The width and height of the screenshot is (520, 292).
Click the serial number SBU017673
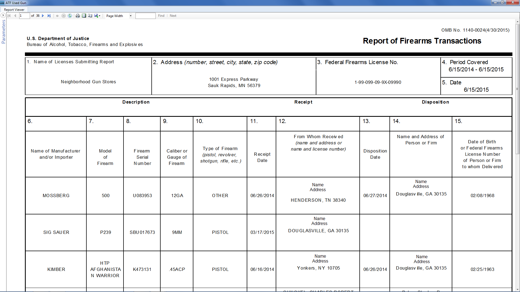point(142,232)
